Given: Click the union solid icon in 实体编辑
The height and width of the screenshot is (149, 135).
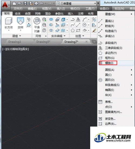Looking at the screenshot, I should [x=51, y=19].
